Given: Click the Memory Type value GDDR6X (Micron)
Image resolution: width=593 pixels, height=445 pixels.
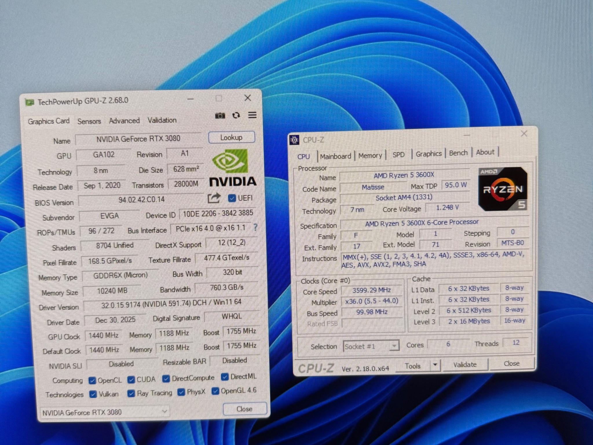Looking at the screenshot, I should [120, 275].
